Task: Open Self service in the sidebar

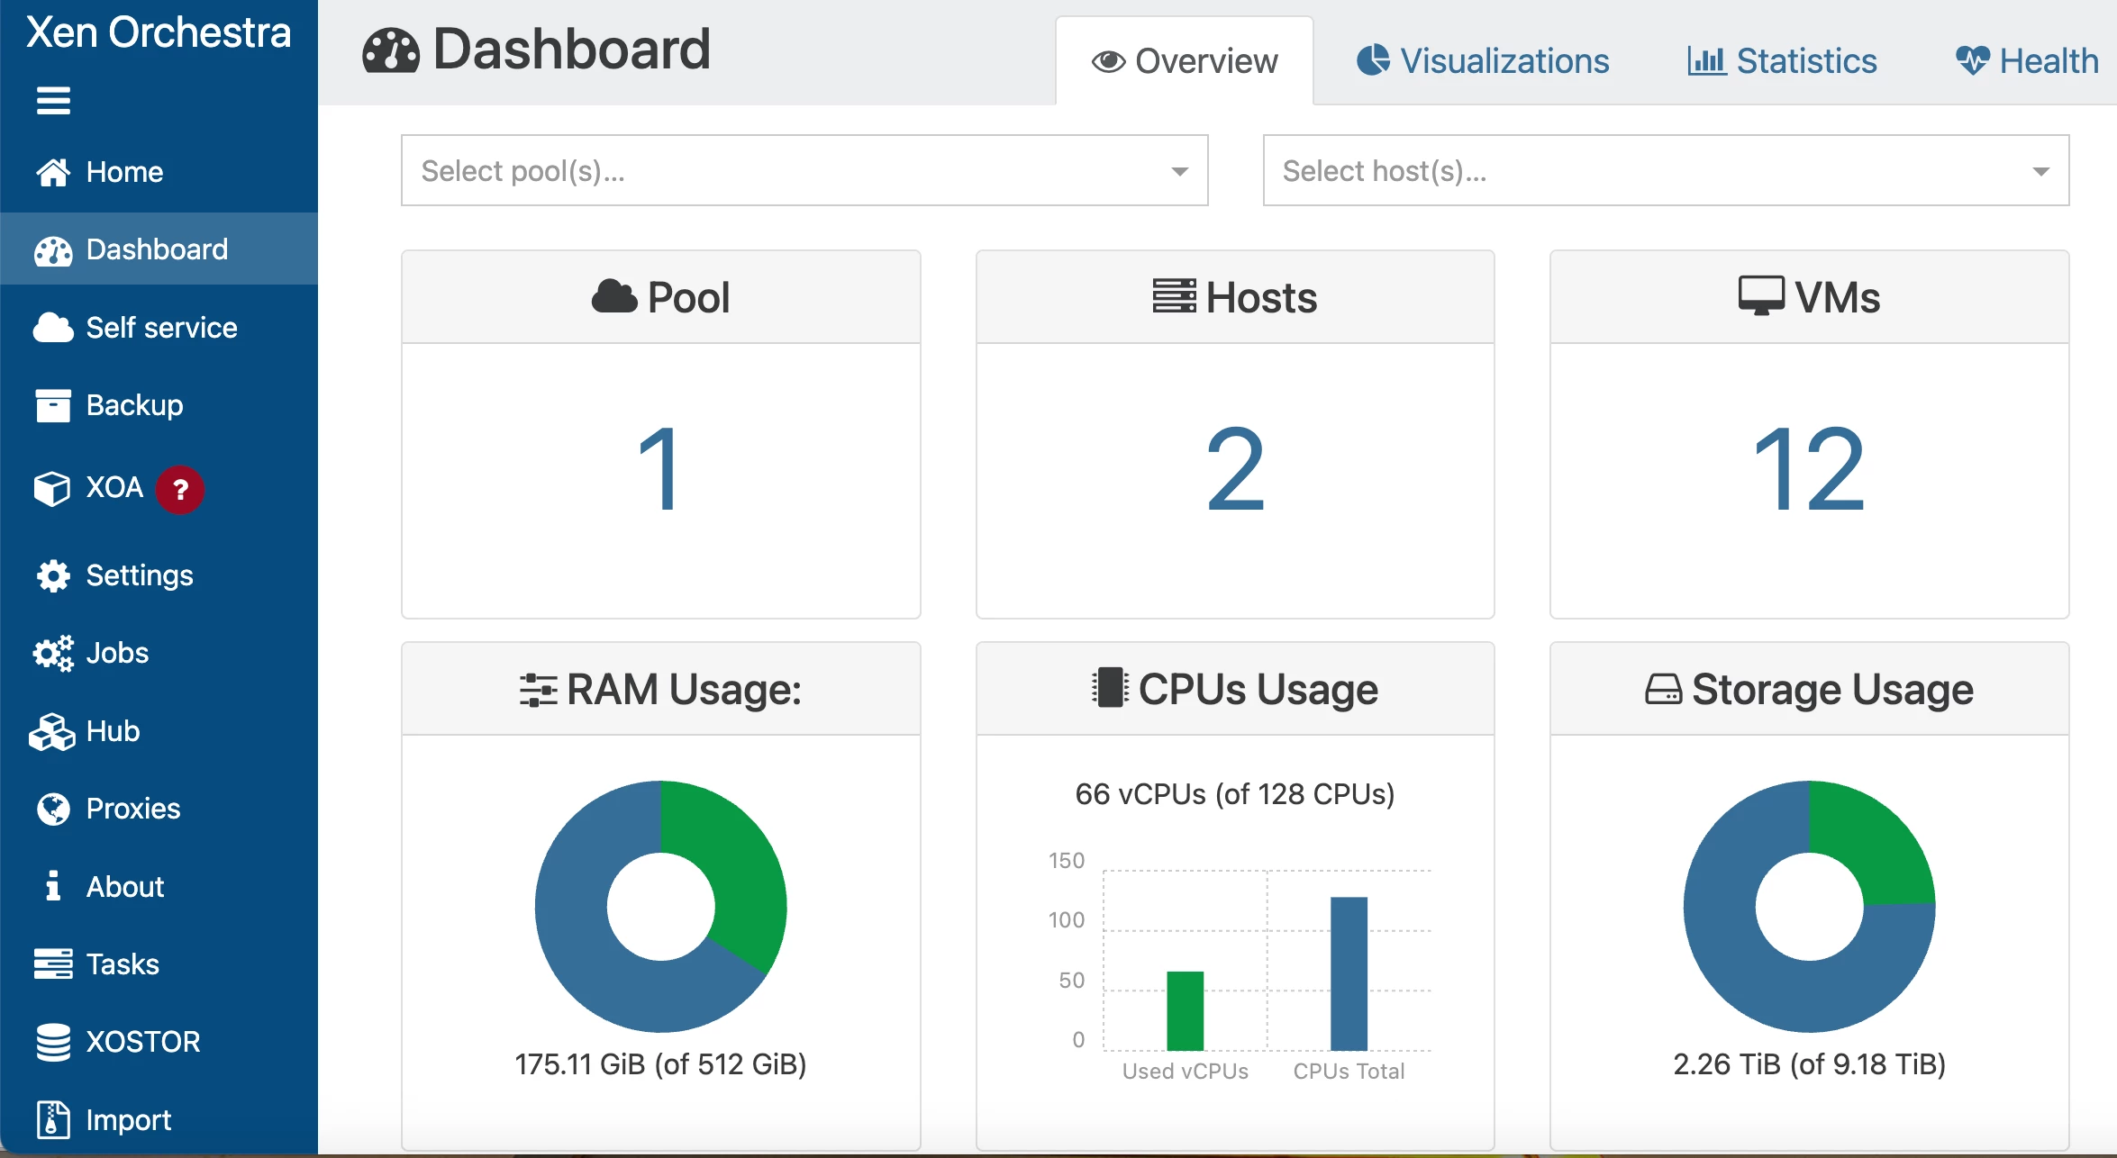Action: (x=159, y=328)
